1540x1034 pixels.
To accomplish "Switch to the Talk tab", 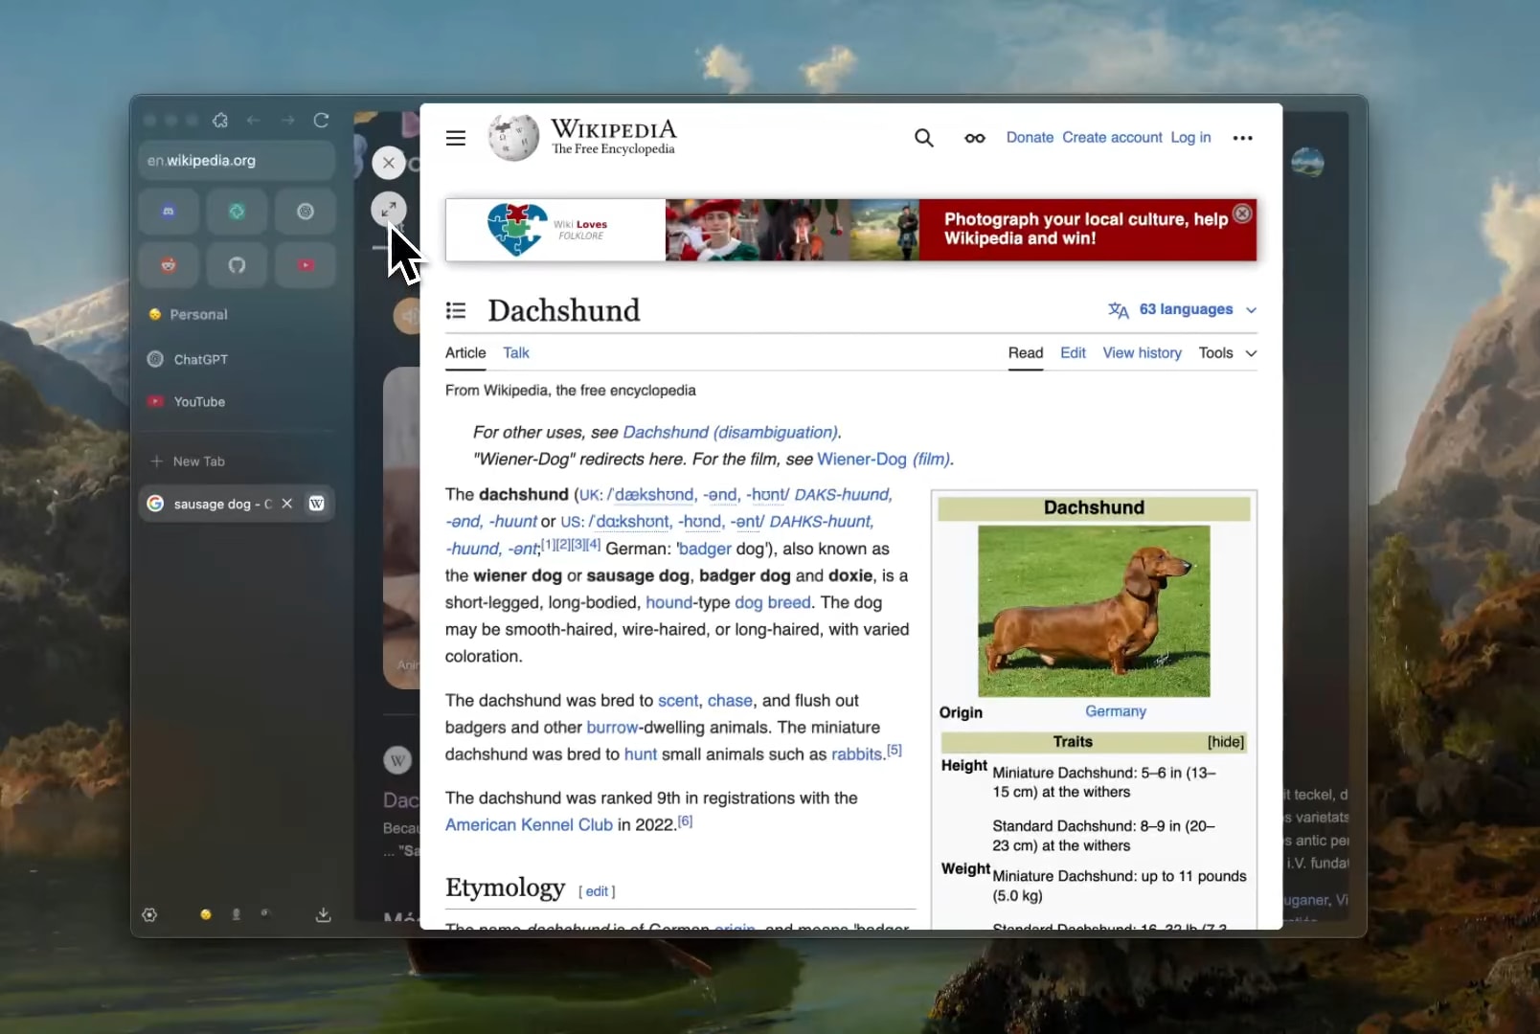I will point(516,353).
